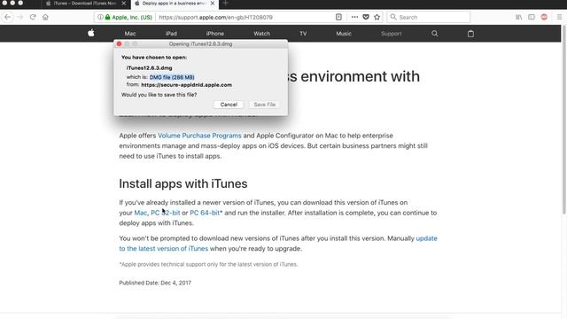The width and height of the screenshot is (567, 319).
Task: Click Save File in the download dialog
Action: [264, 105]
